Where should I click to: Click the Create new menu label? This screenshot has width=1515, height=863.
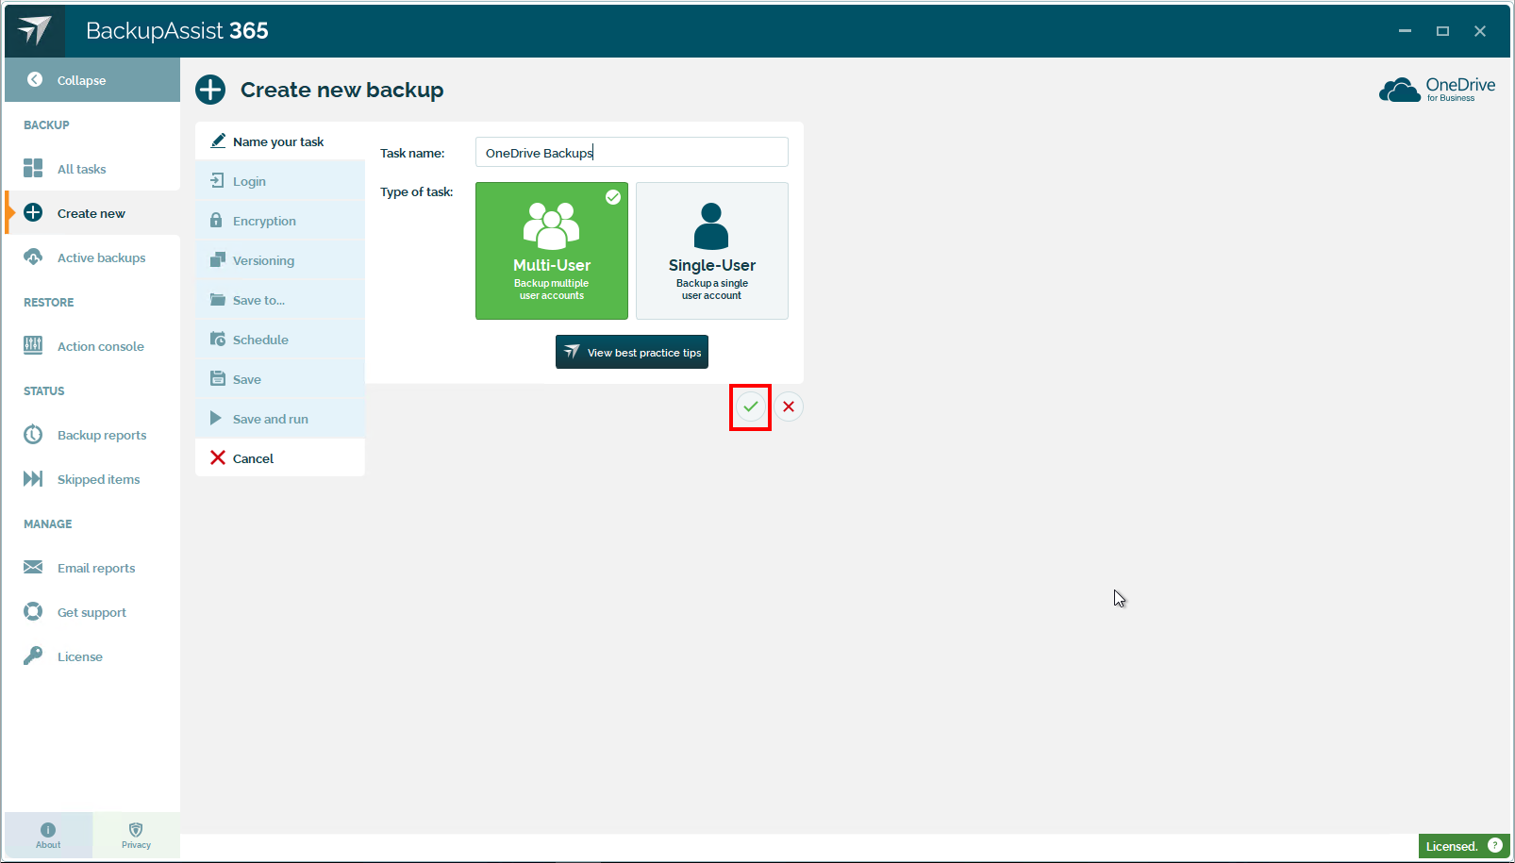92,213
